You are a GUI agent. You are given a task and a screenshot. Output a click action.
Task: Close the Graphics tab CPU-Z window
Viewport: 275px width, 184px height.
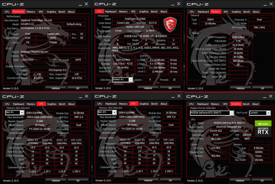click(x=271, y=96)
